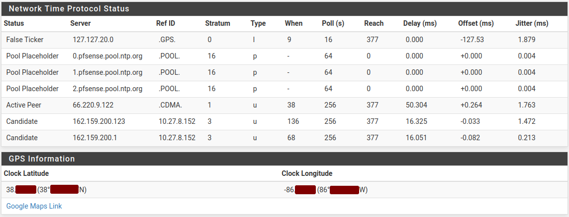Click server address 66.220.9.122
This screenshot has height=217, width=569.
[93, 105]
